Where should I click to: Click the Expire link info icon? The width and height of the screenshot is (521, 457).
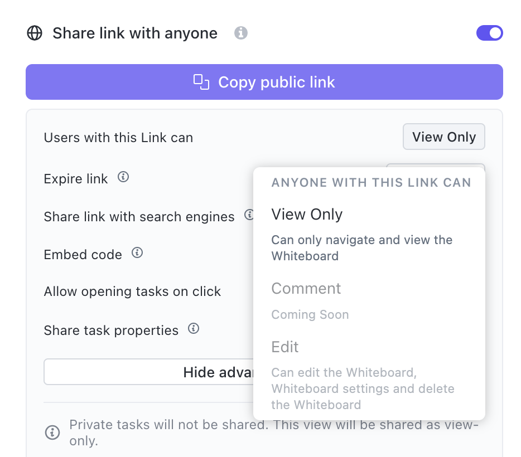tap(123, 177)
